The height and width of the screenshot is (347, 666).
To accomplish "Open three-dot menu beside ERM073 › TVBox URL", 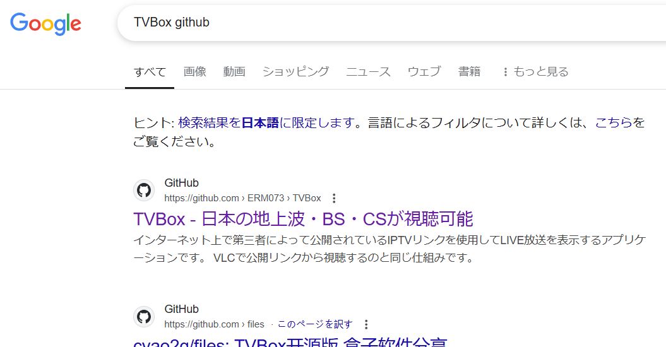I will coord(335,198).
